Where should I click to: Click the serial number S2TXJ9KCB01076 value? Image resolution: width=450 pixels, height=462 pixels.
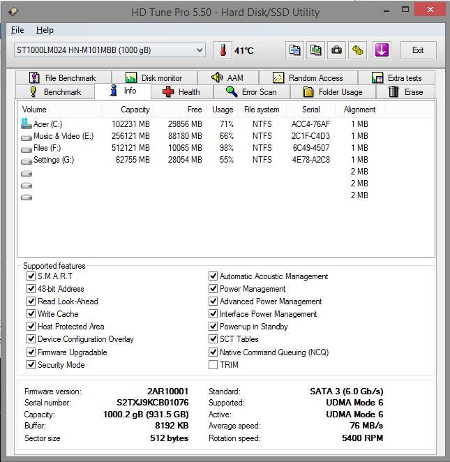[153, 403]
